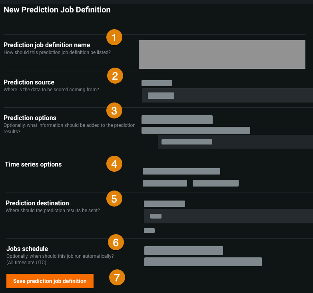Click the orange number 1 callout badge
This screenshot has width=313, height=293.
coord(114,38)
